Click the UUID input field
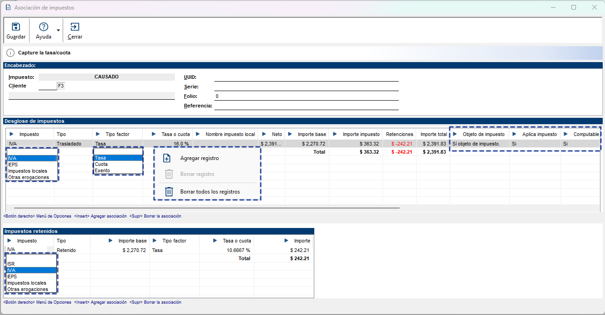Screen dimensions: 605x315 tap(306, 78)
